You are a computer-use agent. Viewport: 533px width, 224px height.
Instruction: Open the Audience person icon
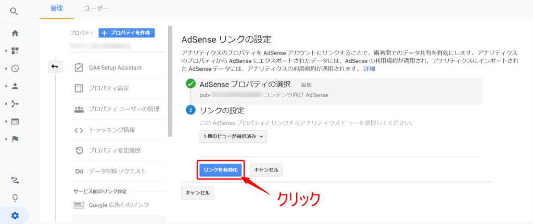coord(15,86)
